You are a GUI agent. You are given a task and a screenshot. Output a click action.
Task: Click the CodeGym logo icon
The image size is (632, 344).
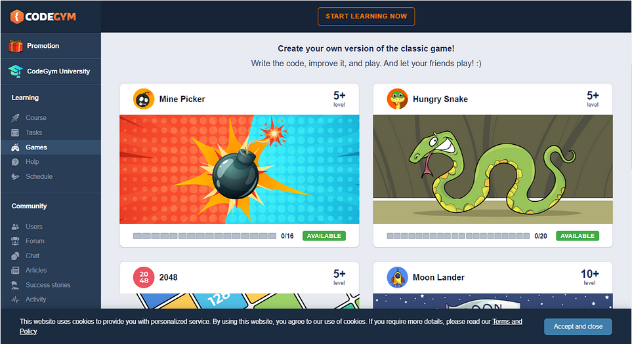tap(16, 16)
